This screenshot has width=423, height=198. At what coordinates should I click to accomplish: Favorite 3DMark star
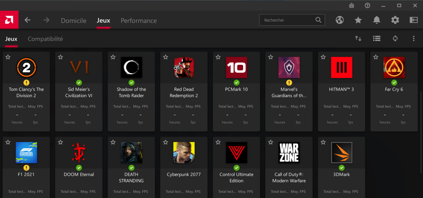[323, 142]
